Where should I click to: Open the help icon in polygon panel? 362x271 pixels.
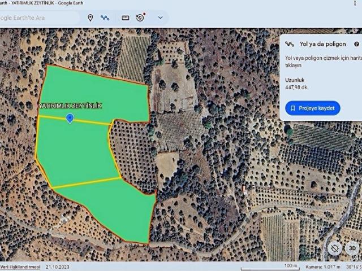[356, 43]
